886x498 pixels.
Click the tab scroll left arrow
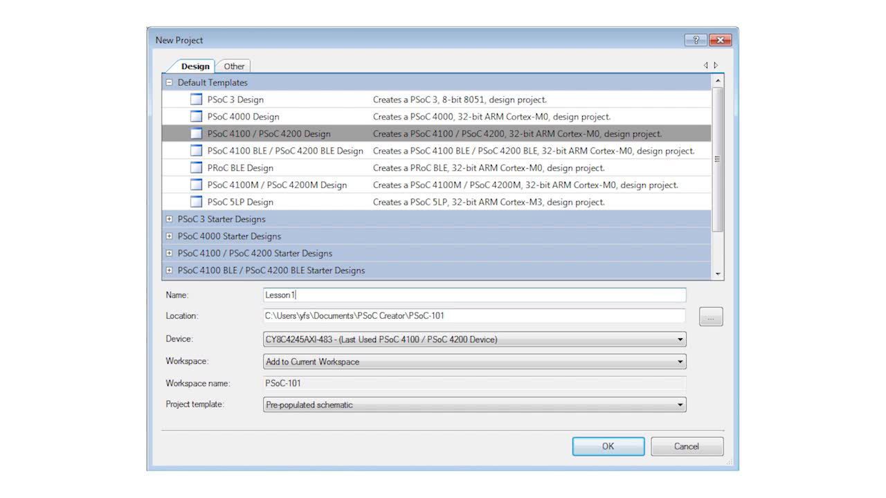[706, 66]
